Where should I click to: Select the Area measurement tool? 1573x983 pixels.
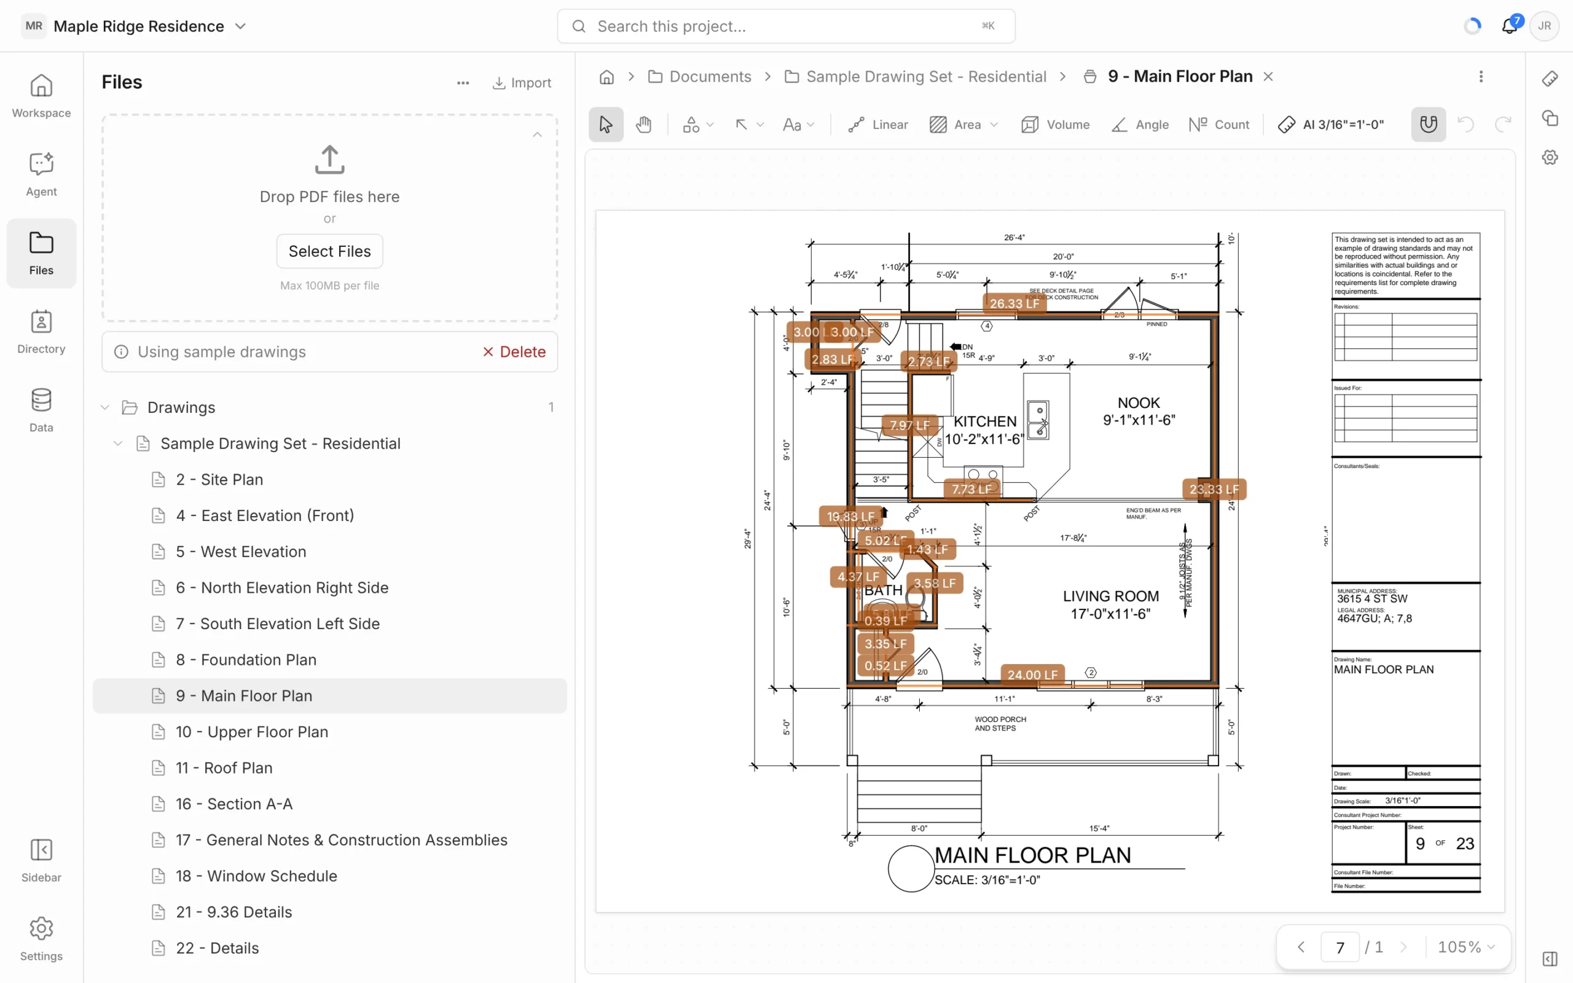(955, 124)
